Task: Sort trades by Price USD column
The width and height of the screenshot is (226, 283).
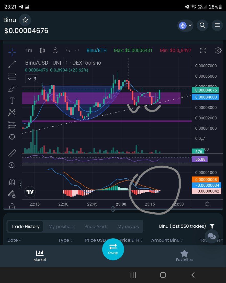Action: 97,240
